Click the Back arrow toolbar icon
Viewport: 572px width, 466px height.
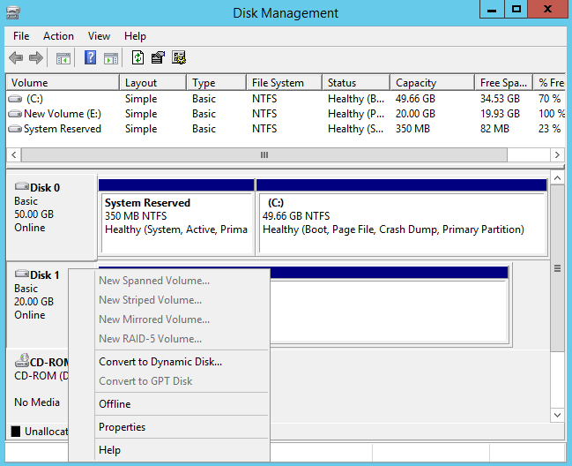[16, 58]
